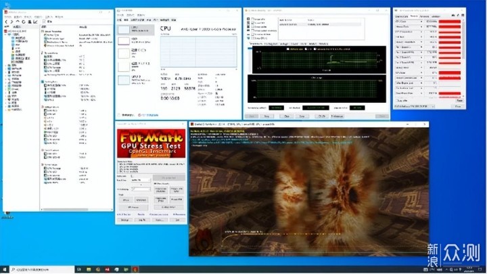Click the red AIDA64 taskbar icon
Viewport: 487px width, 274px height.
click(x=107, y=269)
